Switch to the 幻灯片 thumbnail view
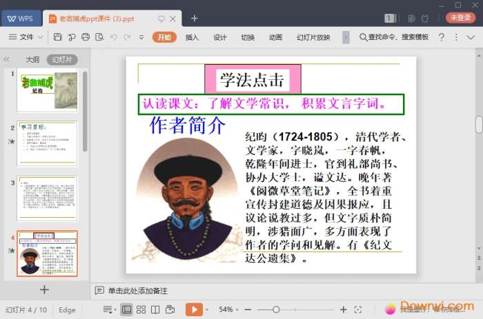Viewport: 483px width, 319px height. 62,59
